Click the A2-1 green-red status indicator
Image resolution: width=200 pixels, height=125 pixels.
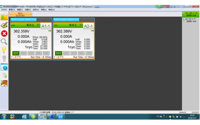(92, 31)
